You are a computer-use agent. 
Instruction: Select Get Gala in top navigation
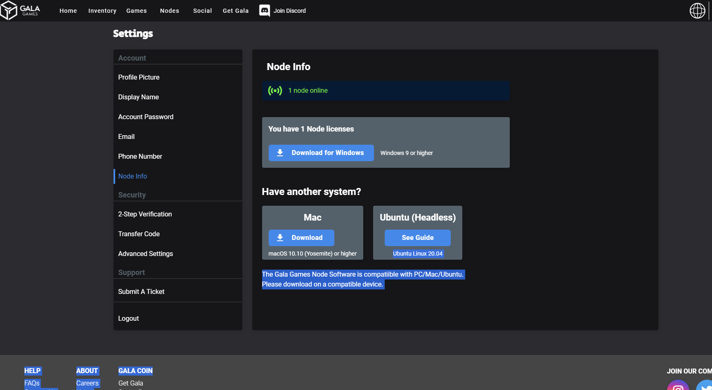(235, 11)
